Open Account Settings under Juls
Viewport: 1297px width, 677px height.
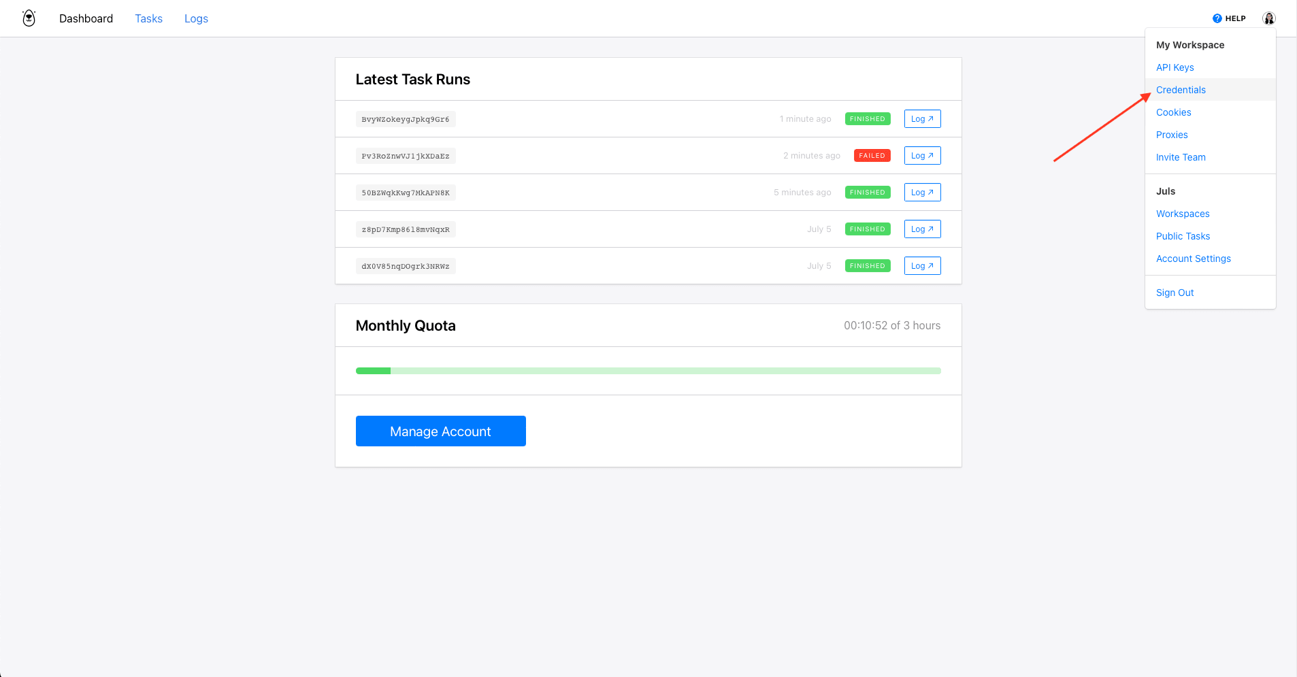click(x=1193, y=259)
